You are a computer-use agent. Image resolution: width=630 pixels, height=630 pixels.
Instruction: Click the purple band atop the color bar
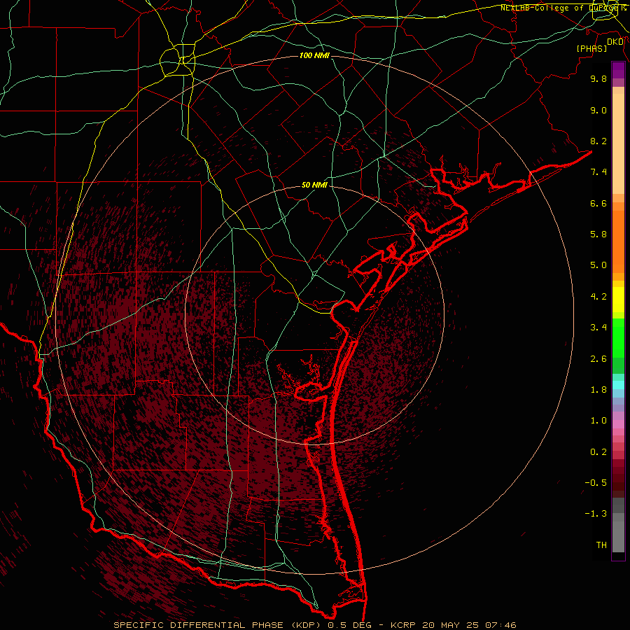618,70
